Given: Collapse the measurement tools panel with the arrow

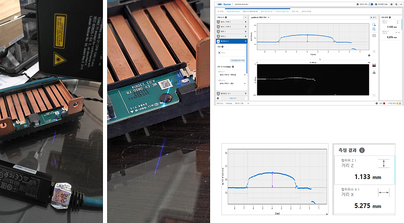Looking at the screenshot, I should 245,17.
